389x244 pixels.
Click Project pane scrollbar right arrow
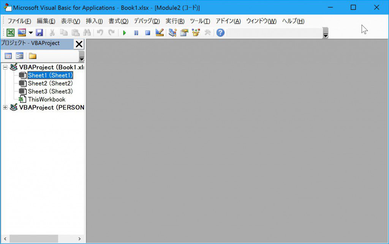[79, 239]
